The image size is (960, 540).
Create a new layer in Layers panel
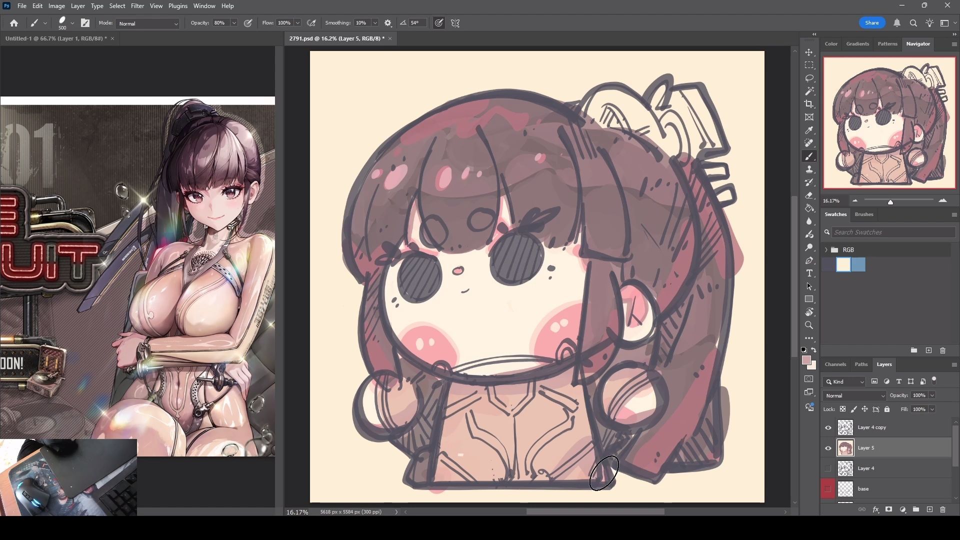coord(929,509)
